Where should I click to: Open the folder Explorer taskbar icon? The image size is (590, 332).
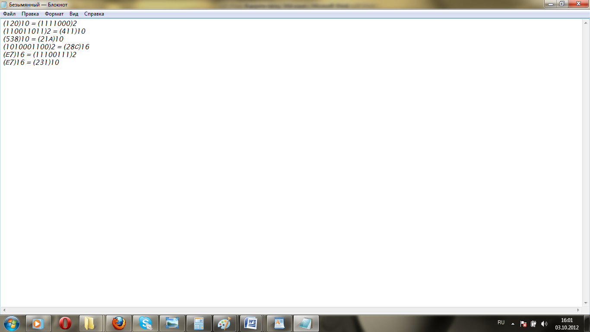click(90, 323)
